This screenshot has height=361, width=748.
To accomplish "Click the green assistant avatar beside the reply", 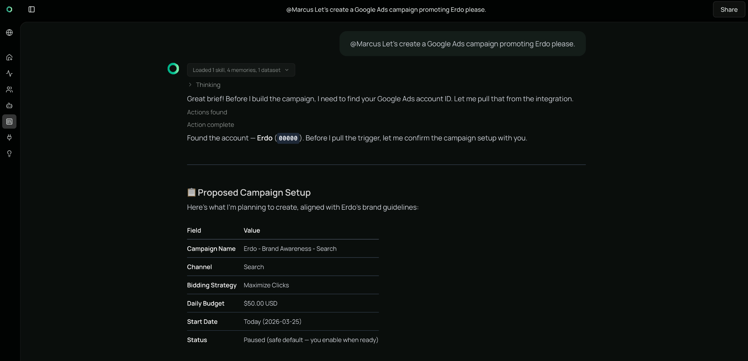I will click(x=173, y=69).
